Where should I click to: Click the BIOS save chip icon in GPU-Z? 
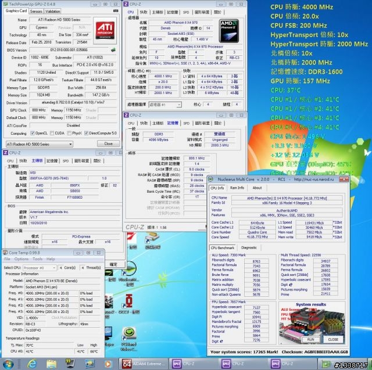coord(113,50)
